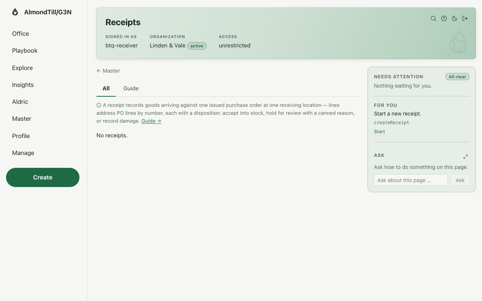Viewport: 482px width, 301px height.
Task: Click the Ask submit button
Action: (460, 180)
